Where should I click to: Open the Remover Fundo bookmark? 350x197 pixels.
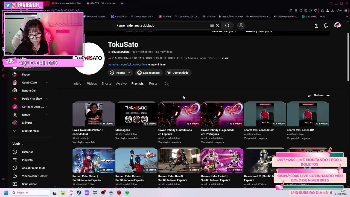pyautogui.click(x=258, y=16)
